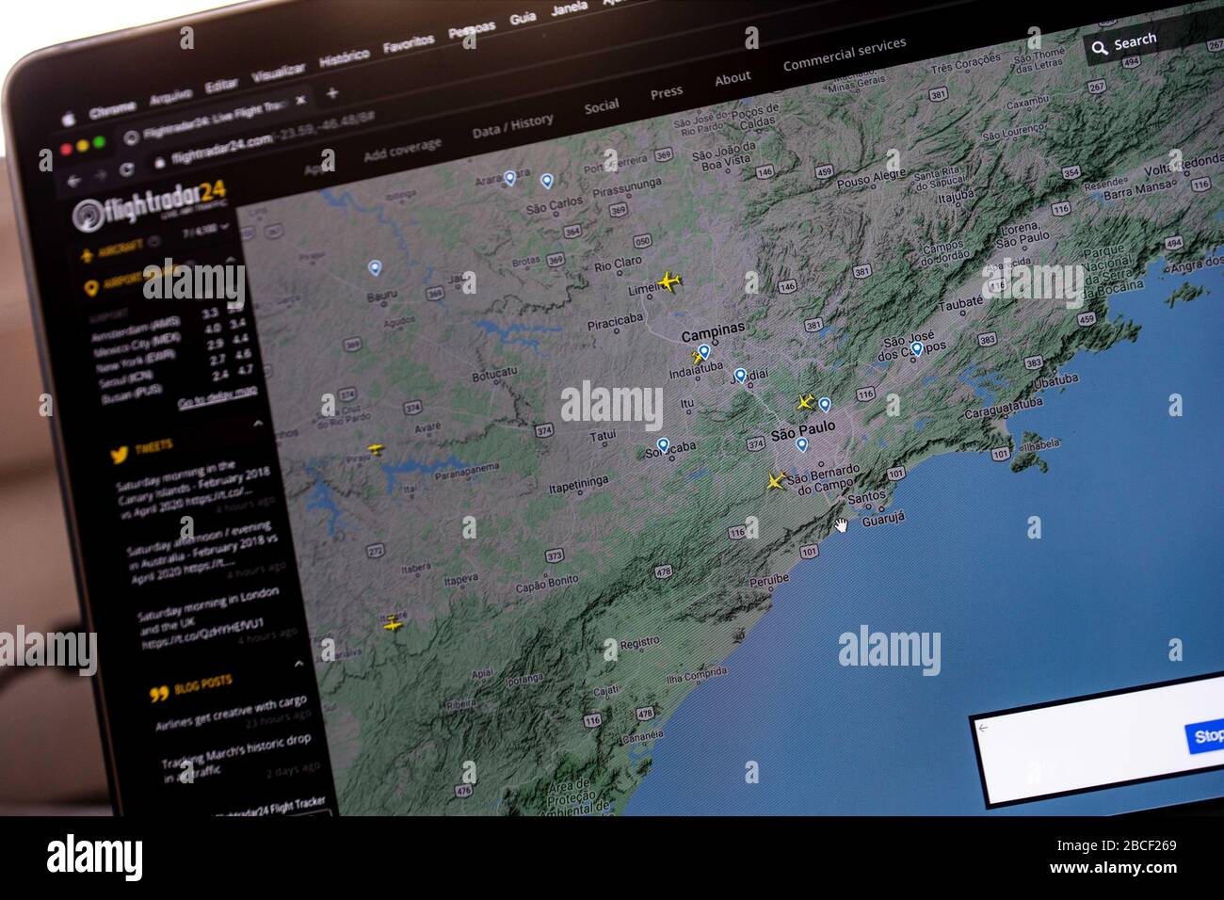
Task: Open the Arquivo menu
Action: 169,95
